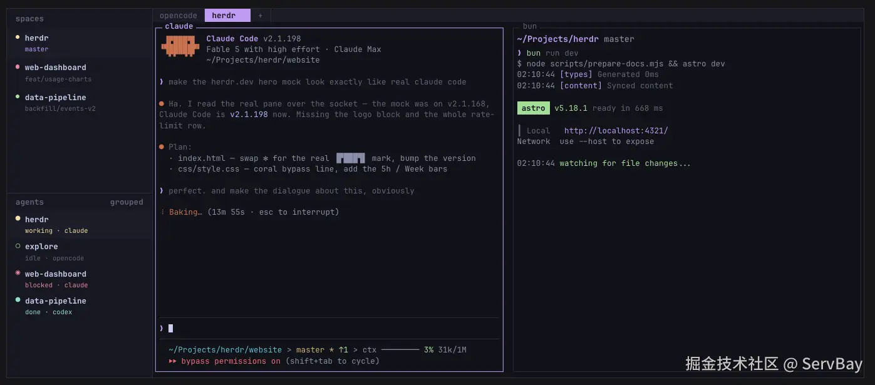Click the 'perfect. and make the dialogue' prompt

click(x=287, y=191)
